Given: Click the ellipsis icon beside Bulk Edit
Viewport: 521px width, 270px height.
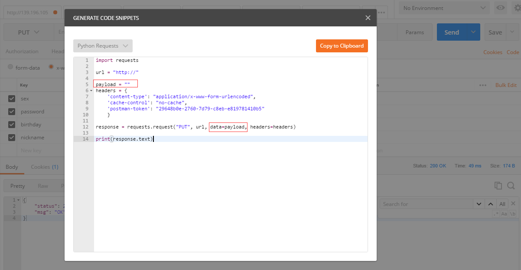Looking at the screenshot, I should (482, 85).
